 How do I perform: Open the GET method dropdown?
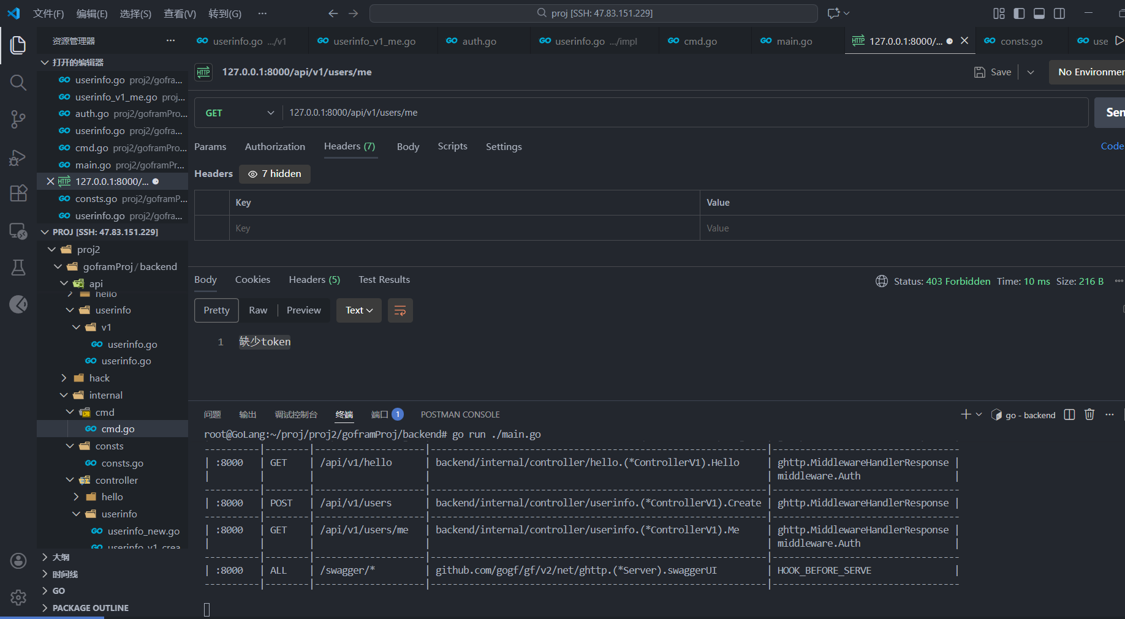tap(239, 113)
